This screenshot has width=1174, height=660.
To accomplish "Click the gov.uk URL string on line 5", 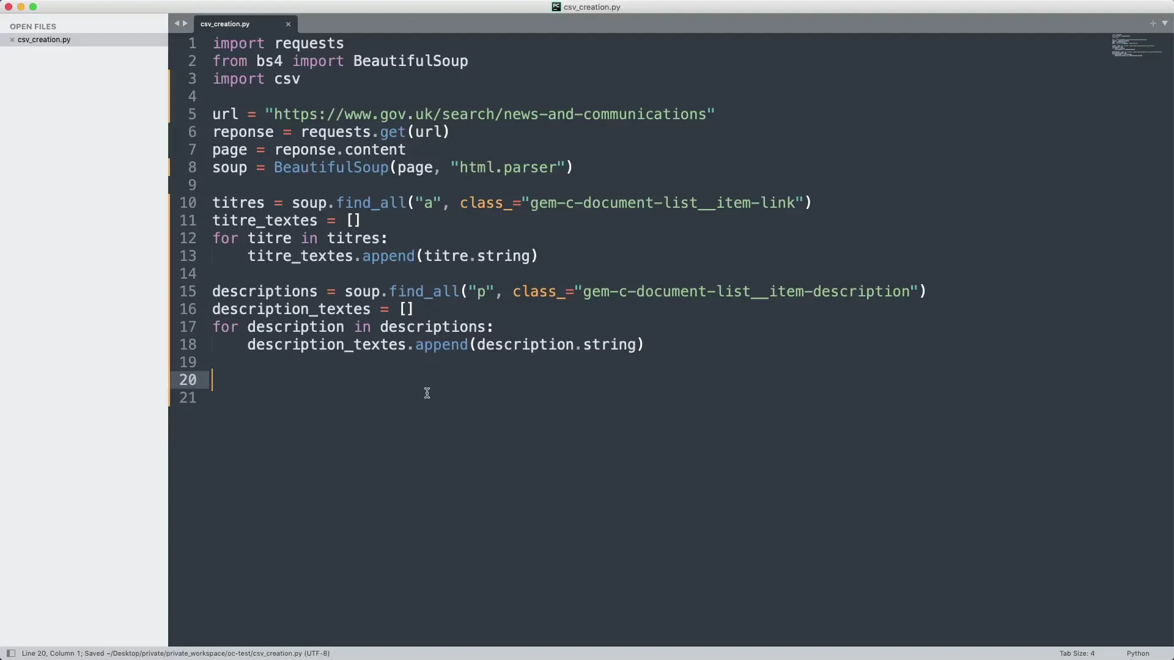I will click(489, 114).
